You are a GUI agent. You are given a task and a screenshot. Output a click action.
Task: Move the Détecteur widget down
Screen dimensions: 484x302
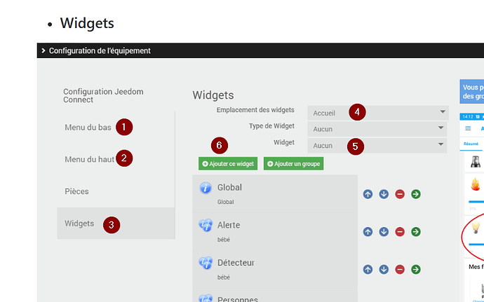tap(384, 269)
